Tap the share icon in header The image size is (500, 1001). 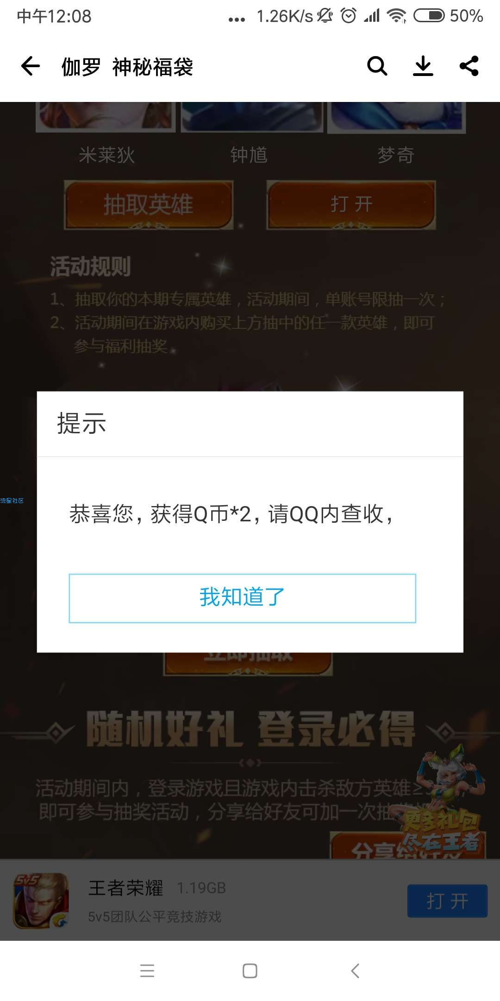(x=469, y=66)
